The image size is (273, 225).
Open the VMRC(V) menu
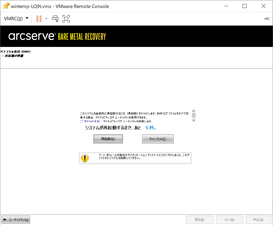[x=16, y=18]
